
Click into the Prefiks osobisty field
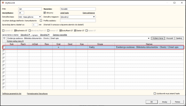tap(78, 21)
